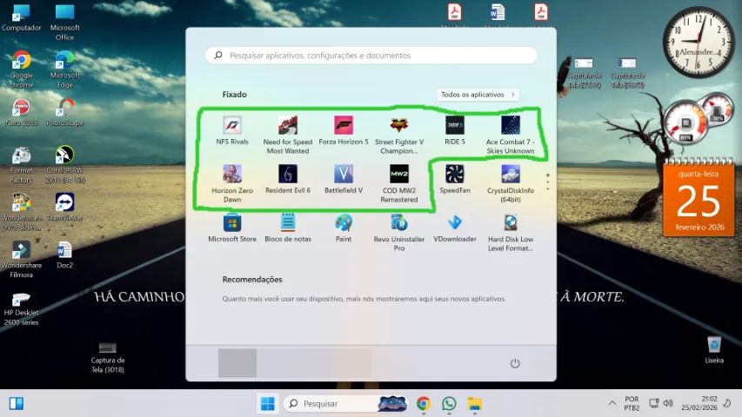Open Bloco de notas

(288, 228)
